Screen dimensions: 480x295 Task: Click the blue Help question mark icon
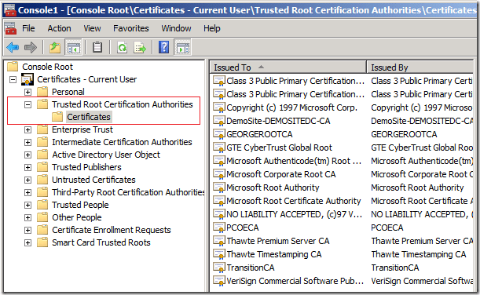pos(163,47)
